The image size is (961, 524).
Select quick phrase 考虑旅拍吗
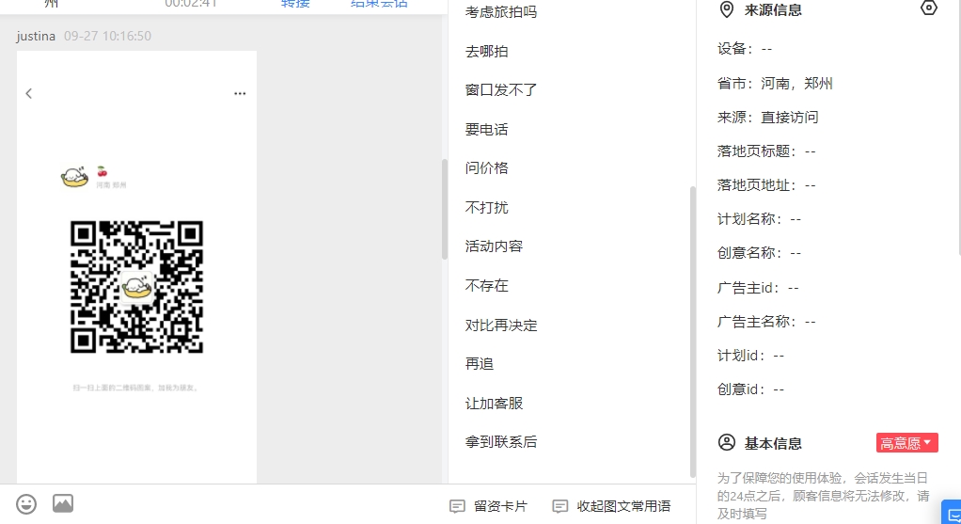pos(501,11)
